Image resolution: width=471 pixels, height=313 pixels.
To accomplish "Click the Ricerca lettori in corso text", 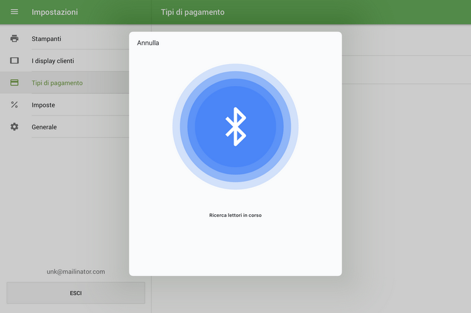I will point(235,215).
